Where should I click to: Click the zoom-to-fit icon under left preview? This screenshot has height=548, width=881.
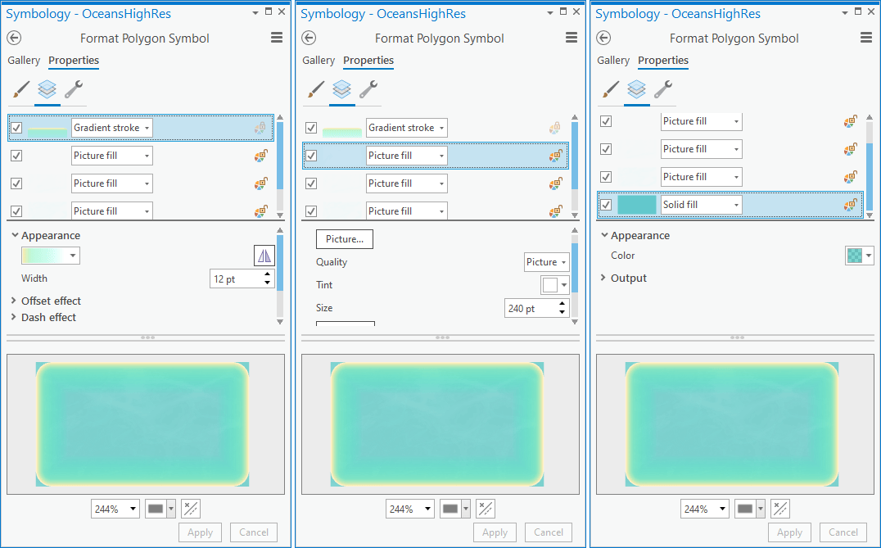191,509
